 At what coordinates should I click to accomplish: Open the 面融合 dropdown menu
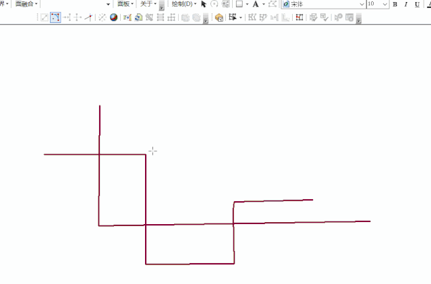click(x=26, y=4)
